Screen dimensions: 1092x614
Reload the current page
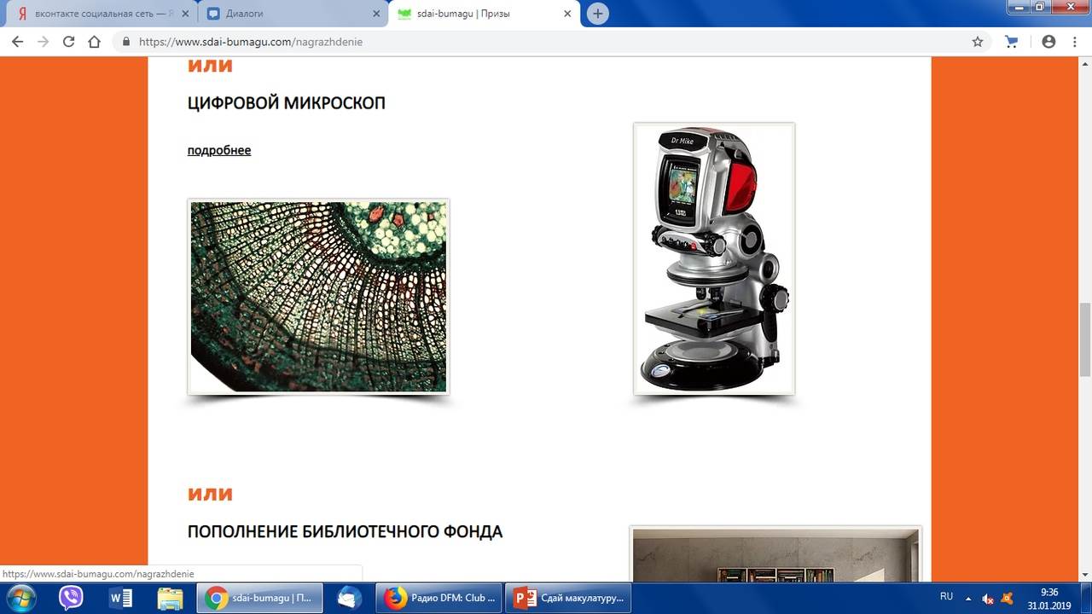pyautogui.click(x=69, y=42)
